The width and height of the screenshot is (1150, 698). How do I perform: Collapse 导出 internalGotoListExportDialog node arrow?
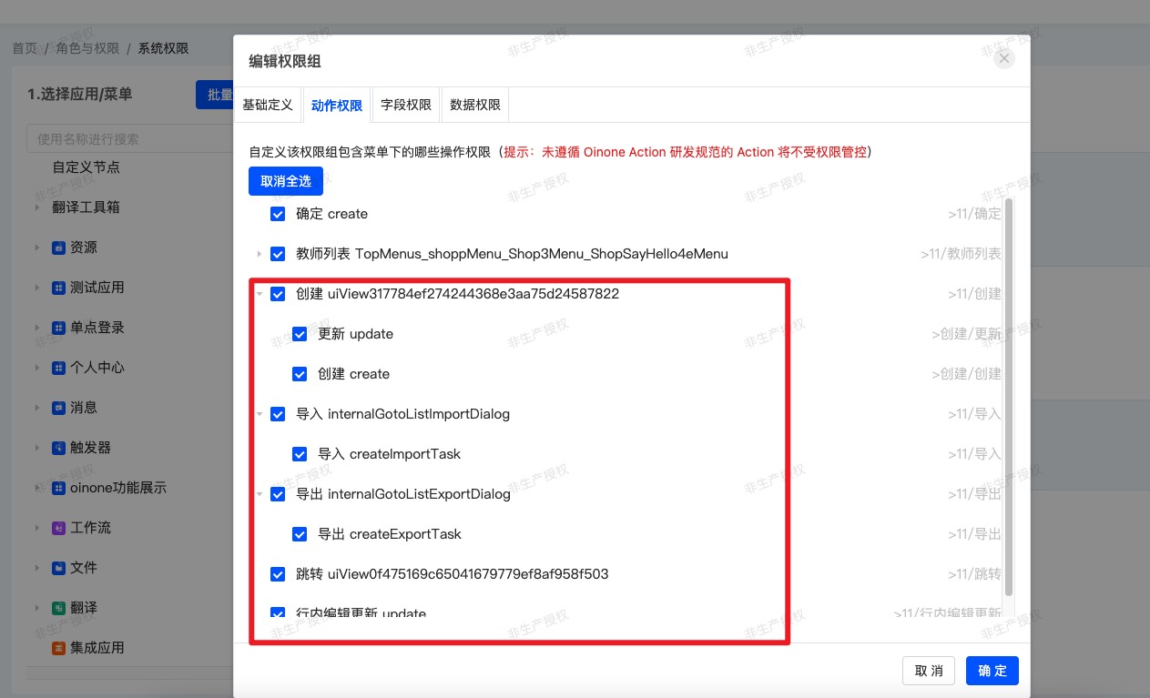[259, 494]
